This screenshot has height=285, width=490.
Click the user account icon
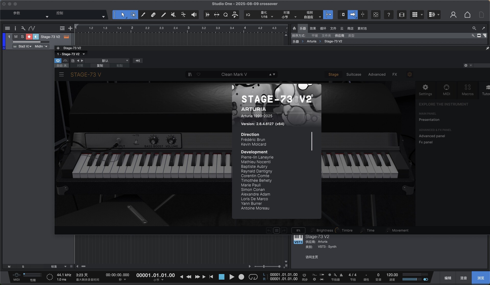click(x=453, y=15)
